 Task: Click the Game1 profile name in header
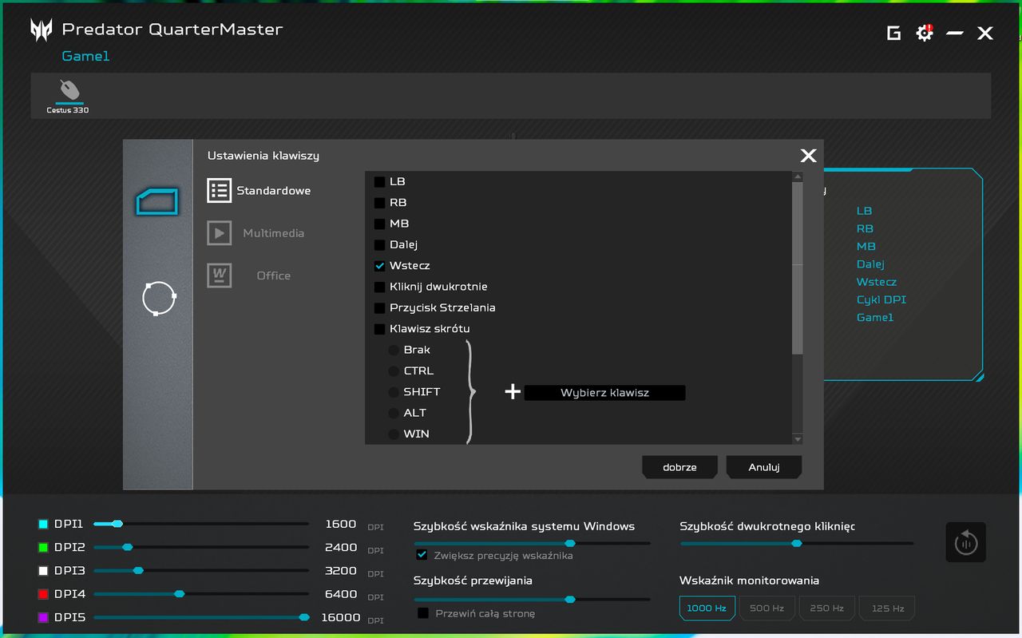pyautogui.click(x=85, y=56)
